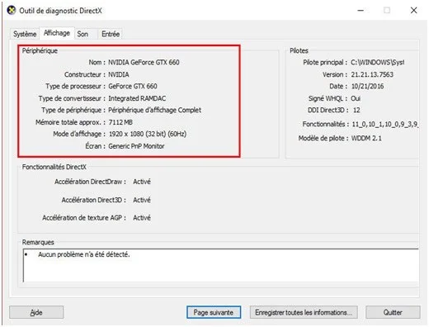
Task: Click 'Activé' next to Accélération de texture AGP
Action: click(142, 218)
